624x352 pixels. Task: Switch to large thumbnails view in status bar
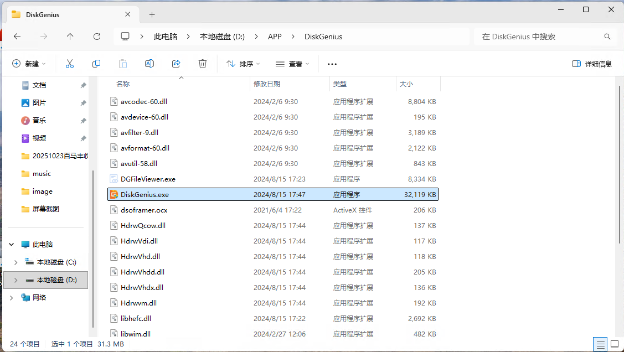pos(613,344)
